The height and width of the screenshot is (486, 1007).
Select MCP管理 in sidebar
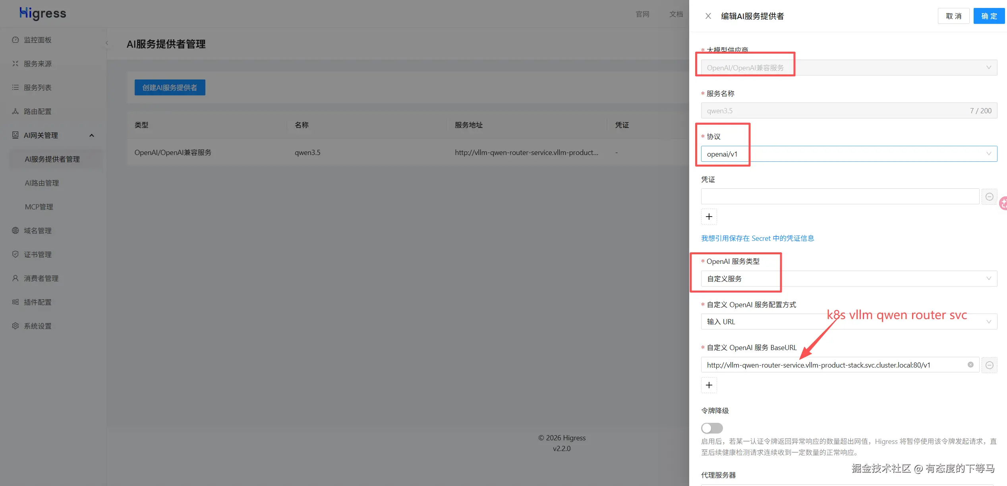click(x=39, y=207)
